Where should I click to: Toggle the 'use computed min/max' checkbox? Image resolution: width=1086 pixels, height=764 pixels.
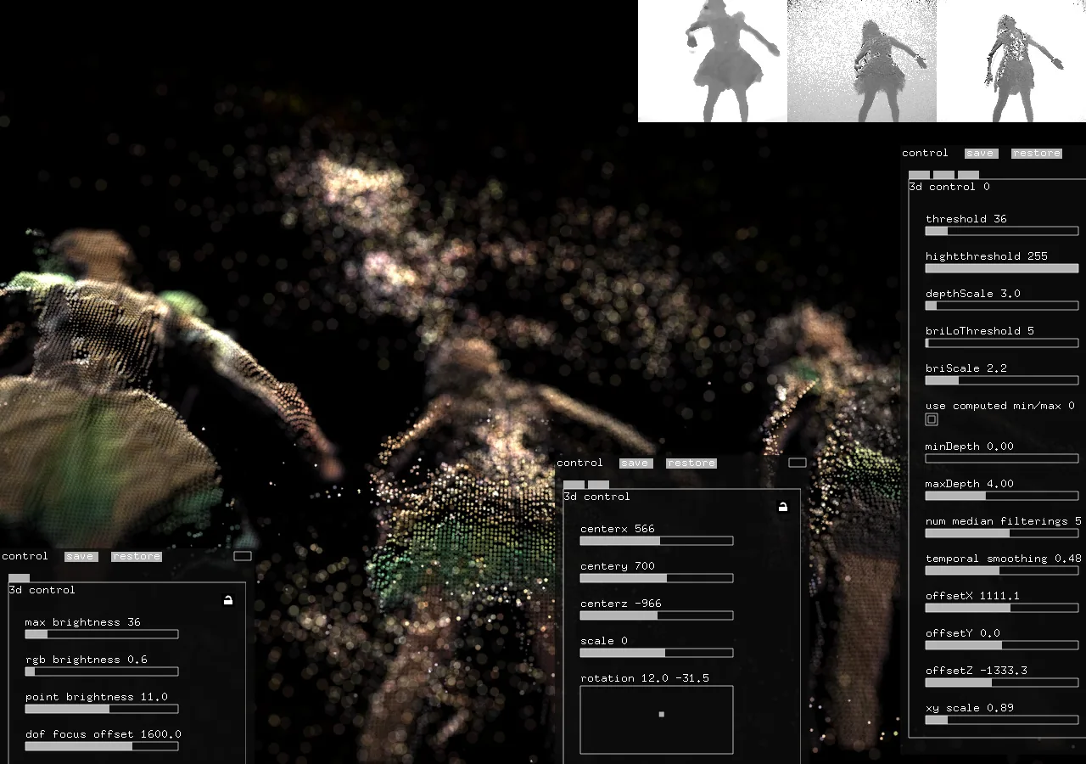click(932, 419)
